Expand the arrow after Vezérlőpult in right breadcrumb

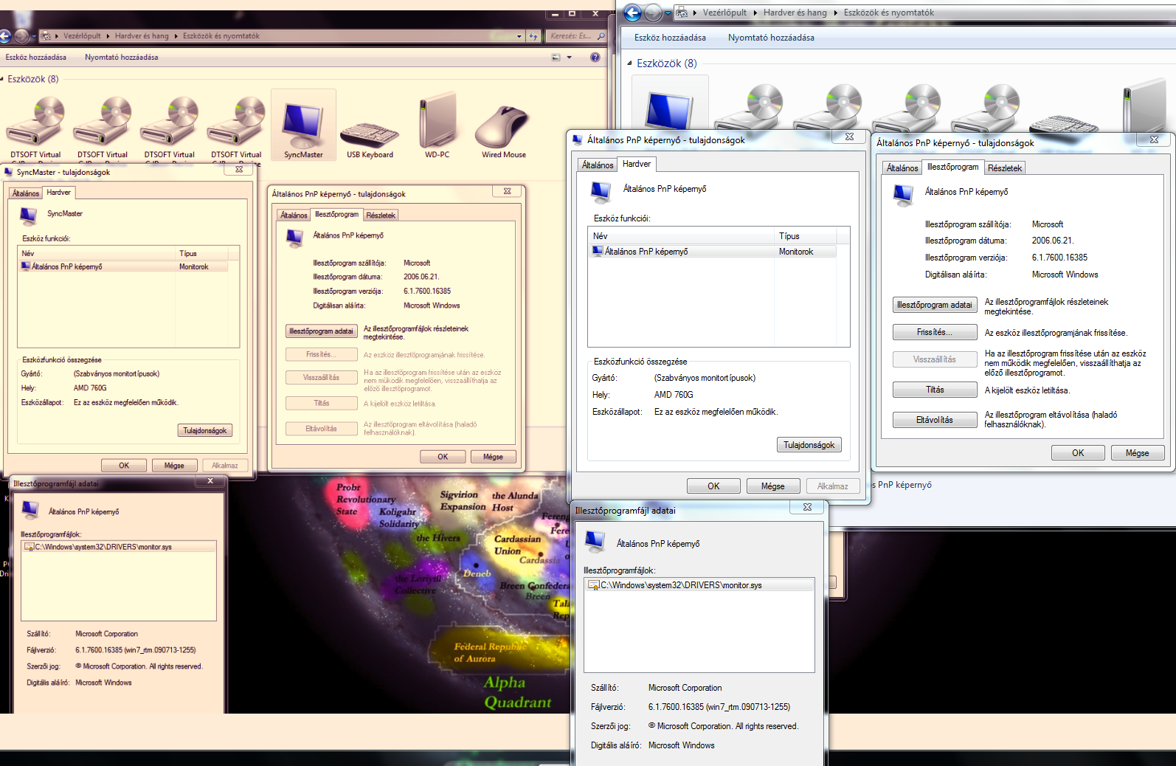pyautogui.click(x=755, y=13)
